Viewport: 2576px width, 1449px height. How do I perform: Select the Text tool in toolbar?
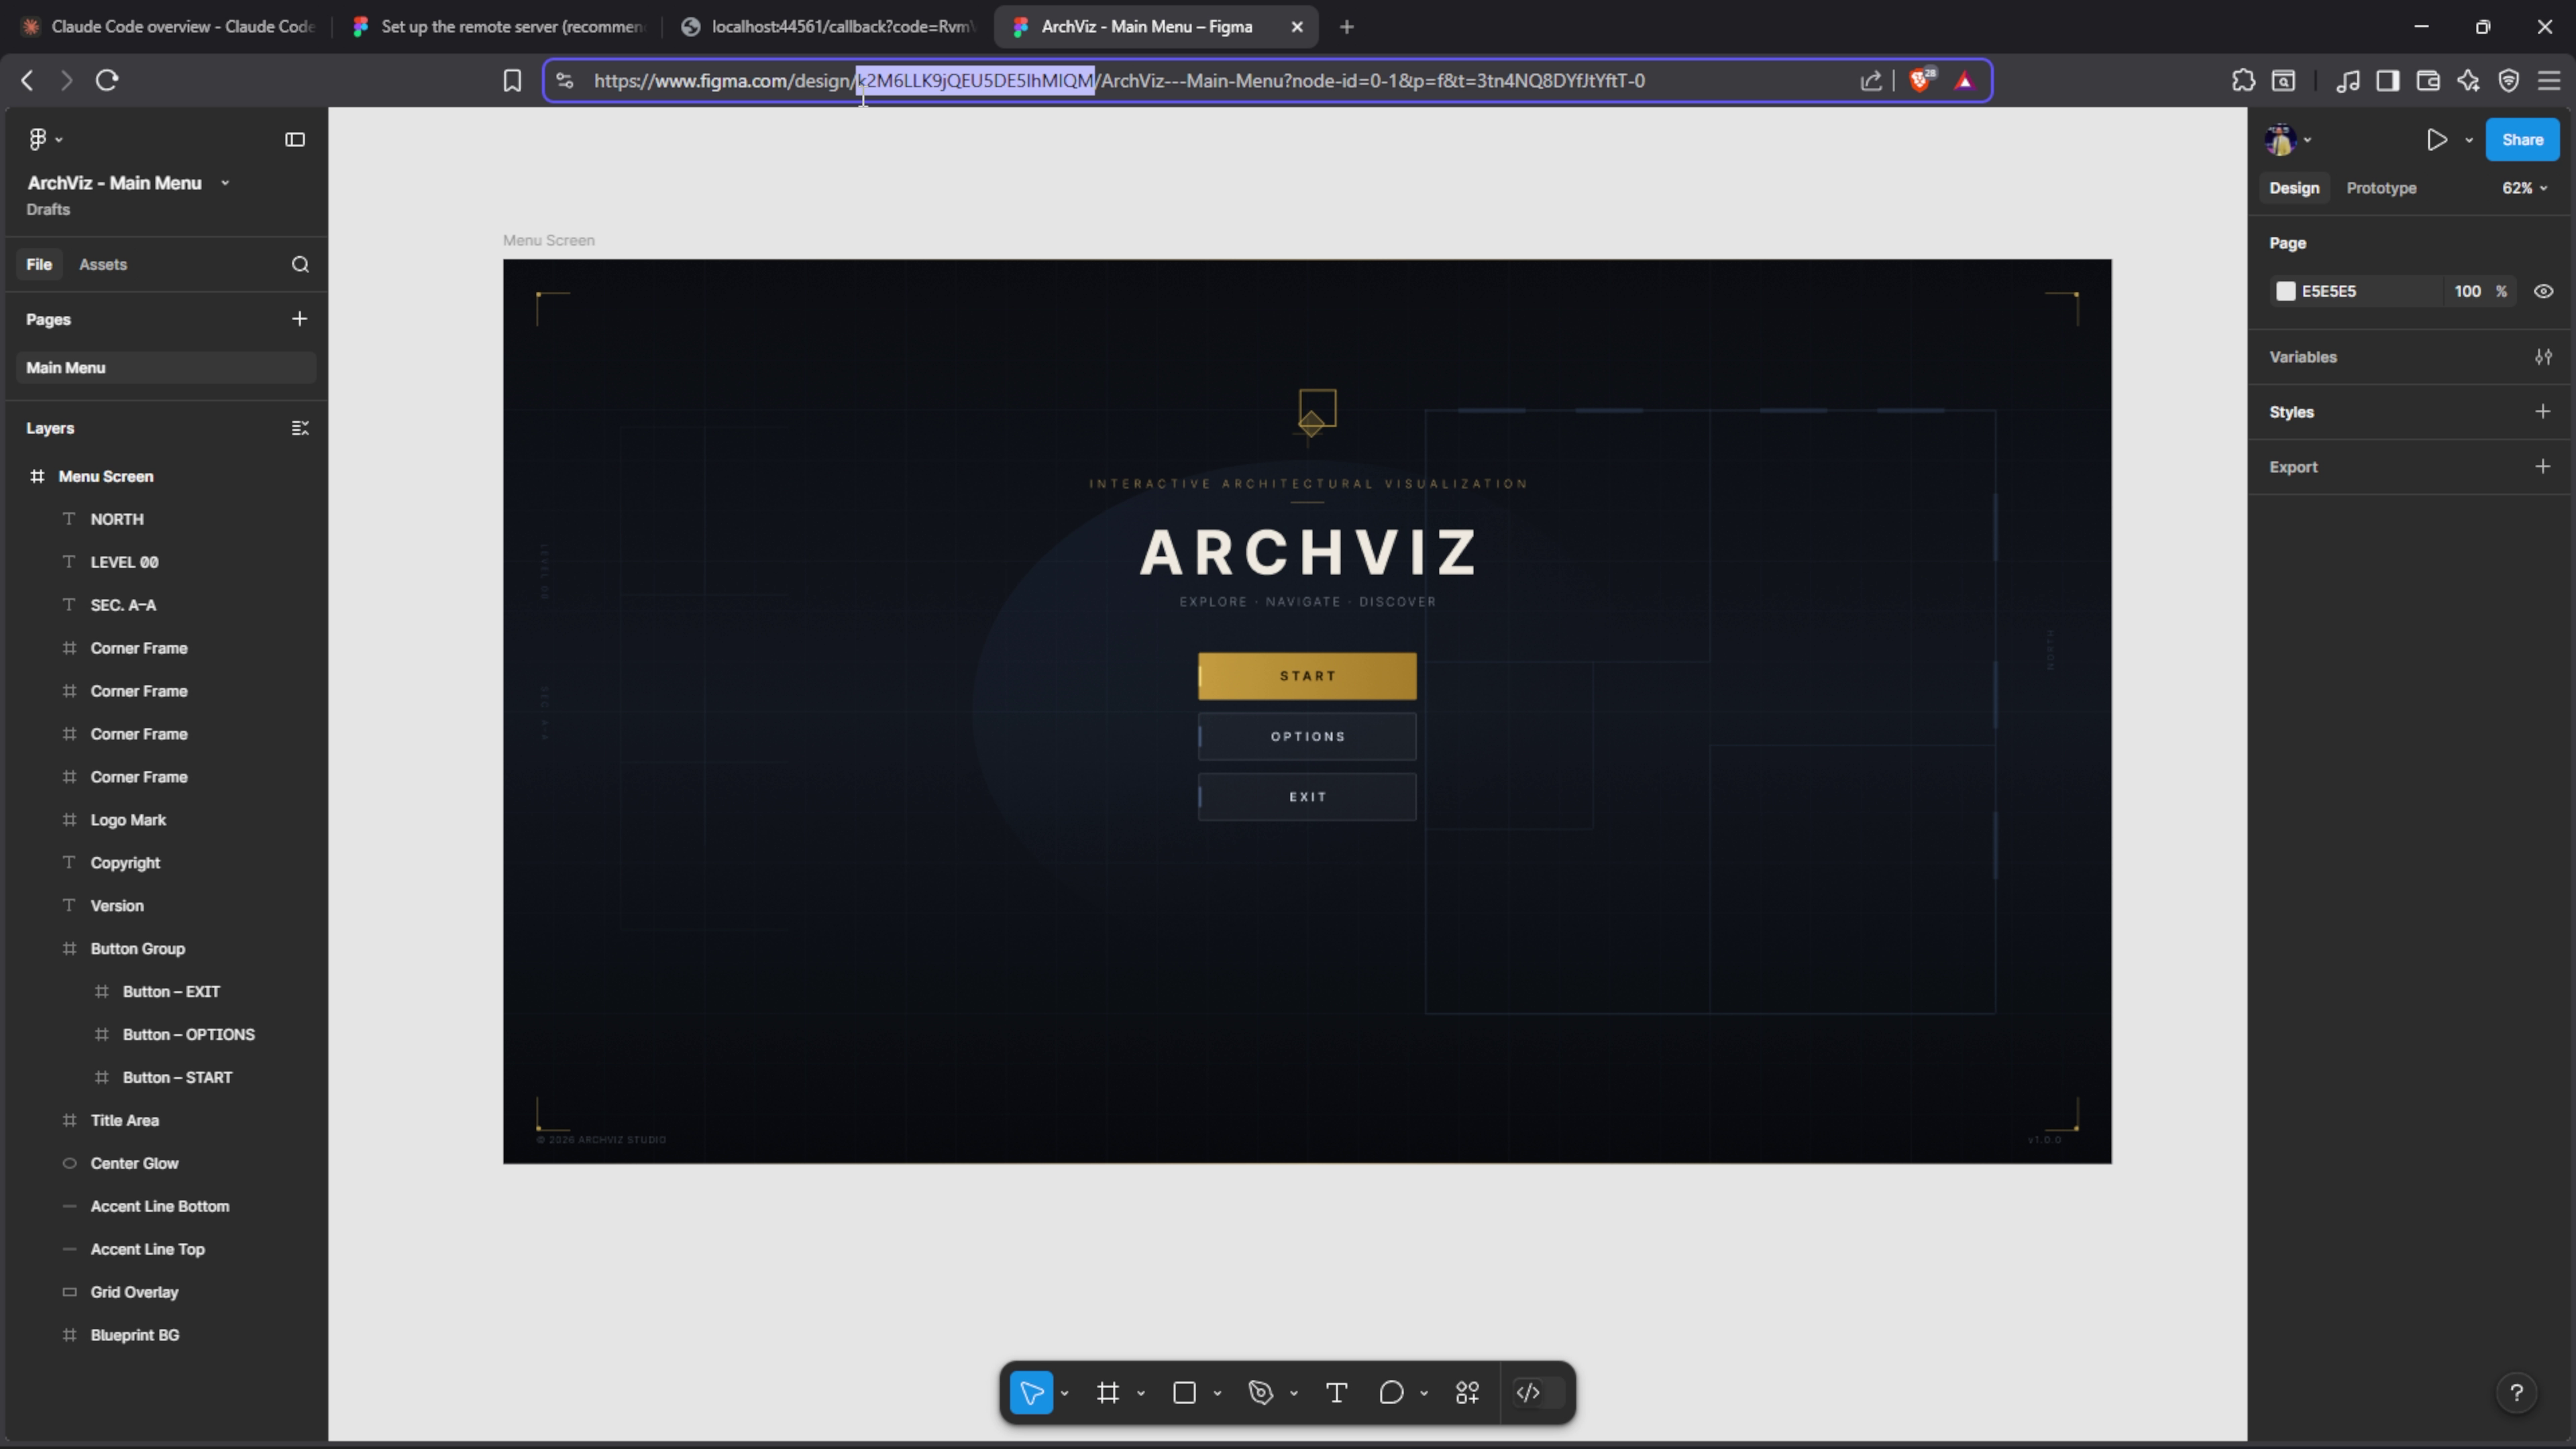pyautogui.click(x=1336, y=1392)
